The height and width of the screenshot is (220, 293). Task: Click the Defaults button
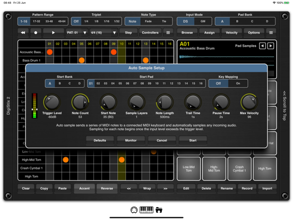100,140
